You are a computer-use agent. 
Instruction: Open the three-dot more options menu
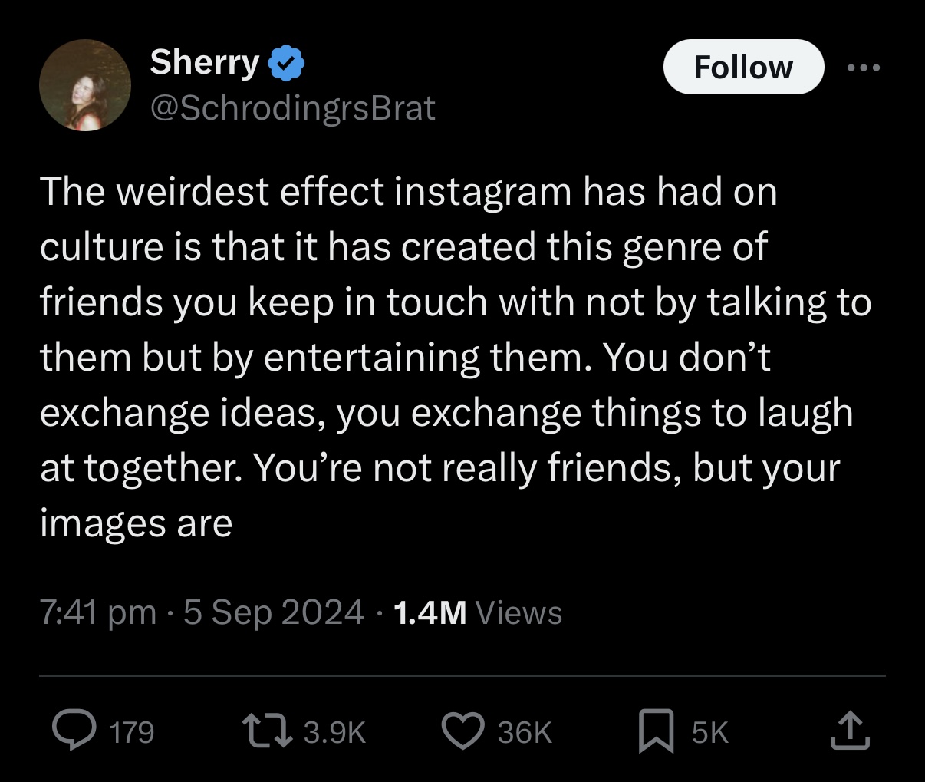coord(864,68)
